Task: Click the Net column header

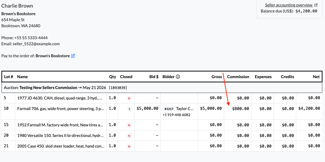Action: 316,77
